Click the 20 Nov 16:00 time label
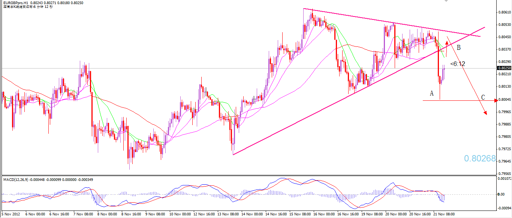The width and height of the screenshot is (512, 218). (420, 215)
